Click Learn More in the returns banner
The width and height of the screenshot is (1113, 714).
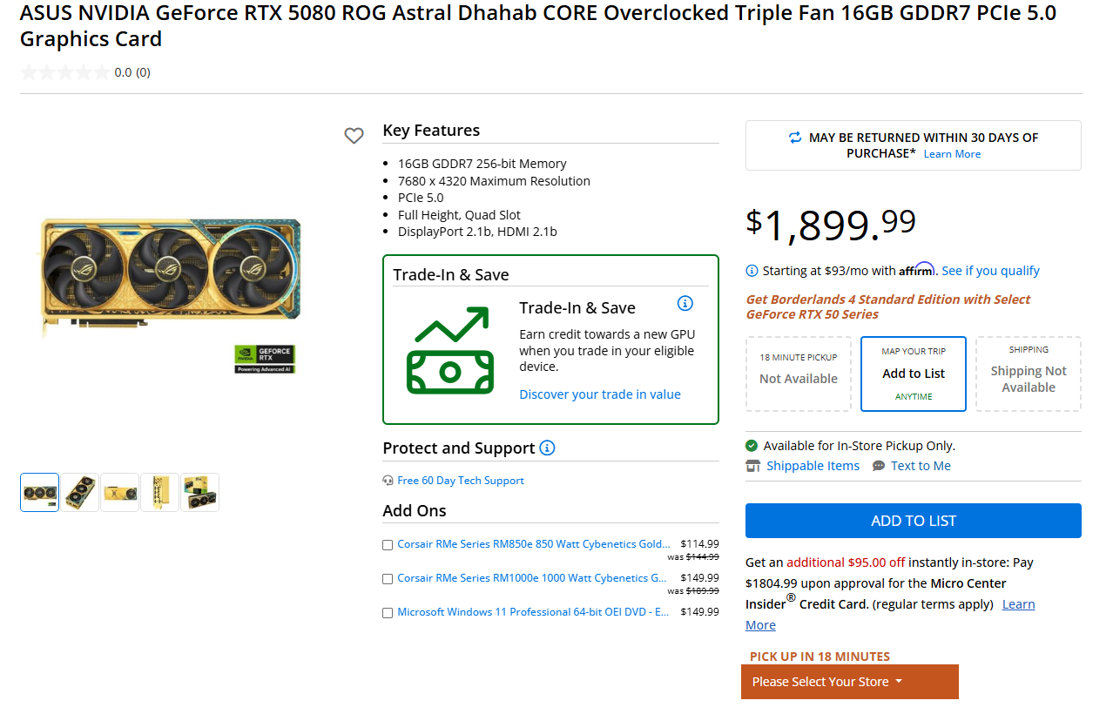[952, 153]
